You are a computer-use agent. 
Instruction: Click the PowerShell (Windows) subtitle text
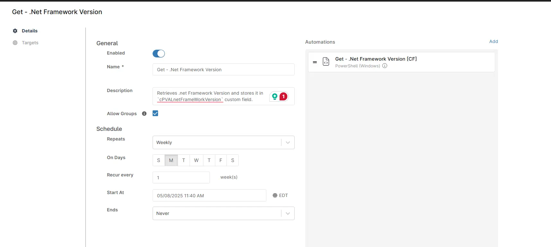click(358, 66)
